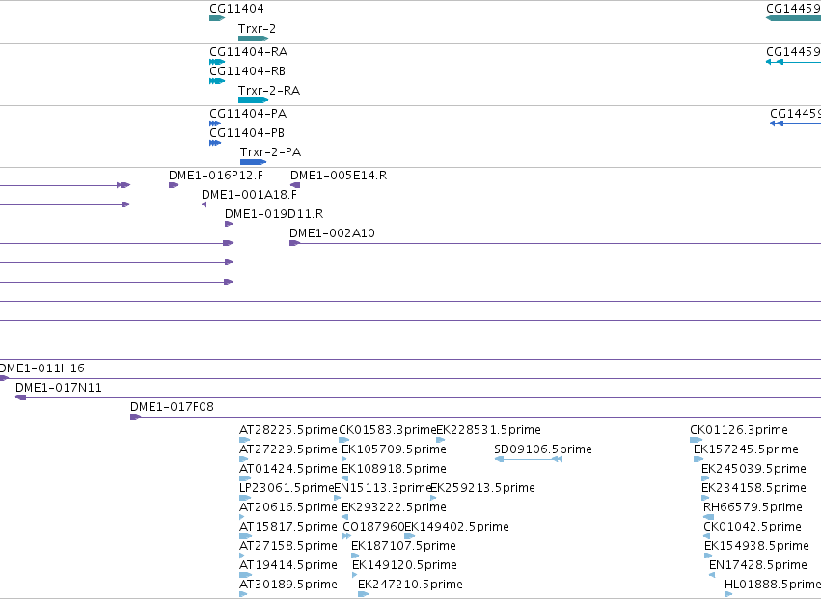Image resolution: width=821 pixels, height=599 pixels.
Task: Select AT19414.5prime EST entry
Action: click(x=288, y=566)
